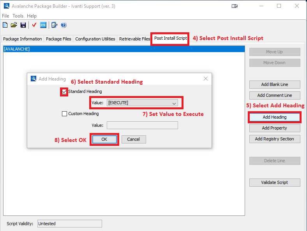The image size is (307, 231).
Task: Click the blue help question mark icon
Action: pos(64,25)
